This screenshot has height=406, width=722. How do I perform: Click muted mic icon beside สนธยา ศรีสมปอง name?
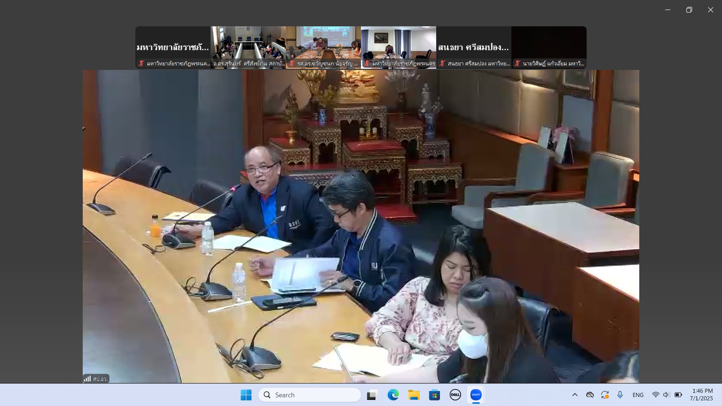coord(442,64)
